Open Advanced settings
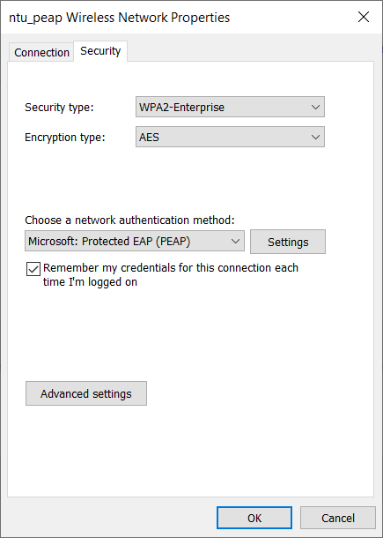 86,393
